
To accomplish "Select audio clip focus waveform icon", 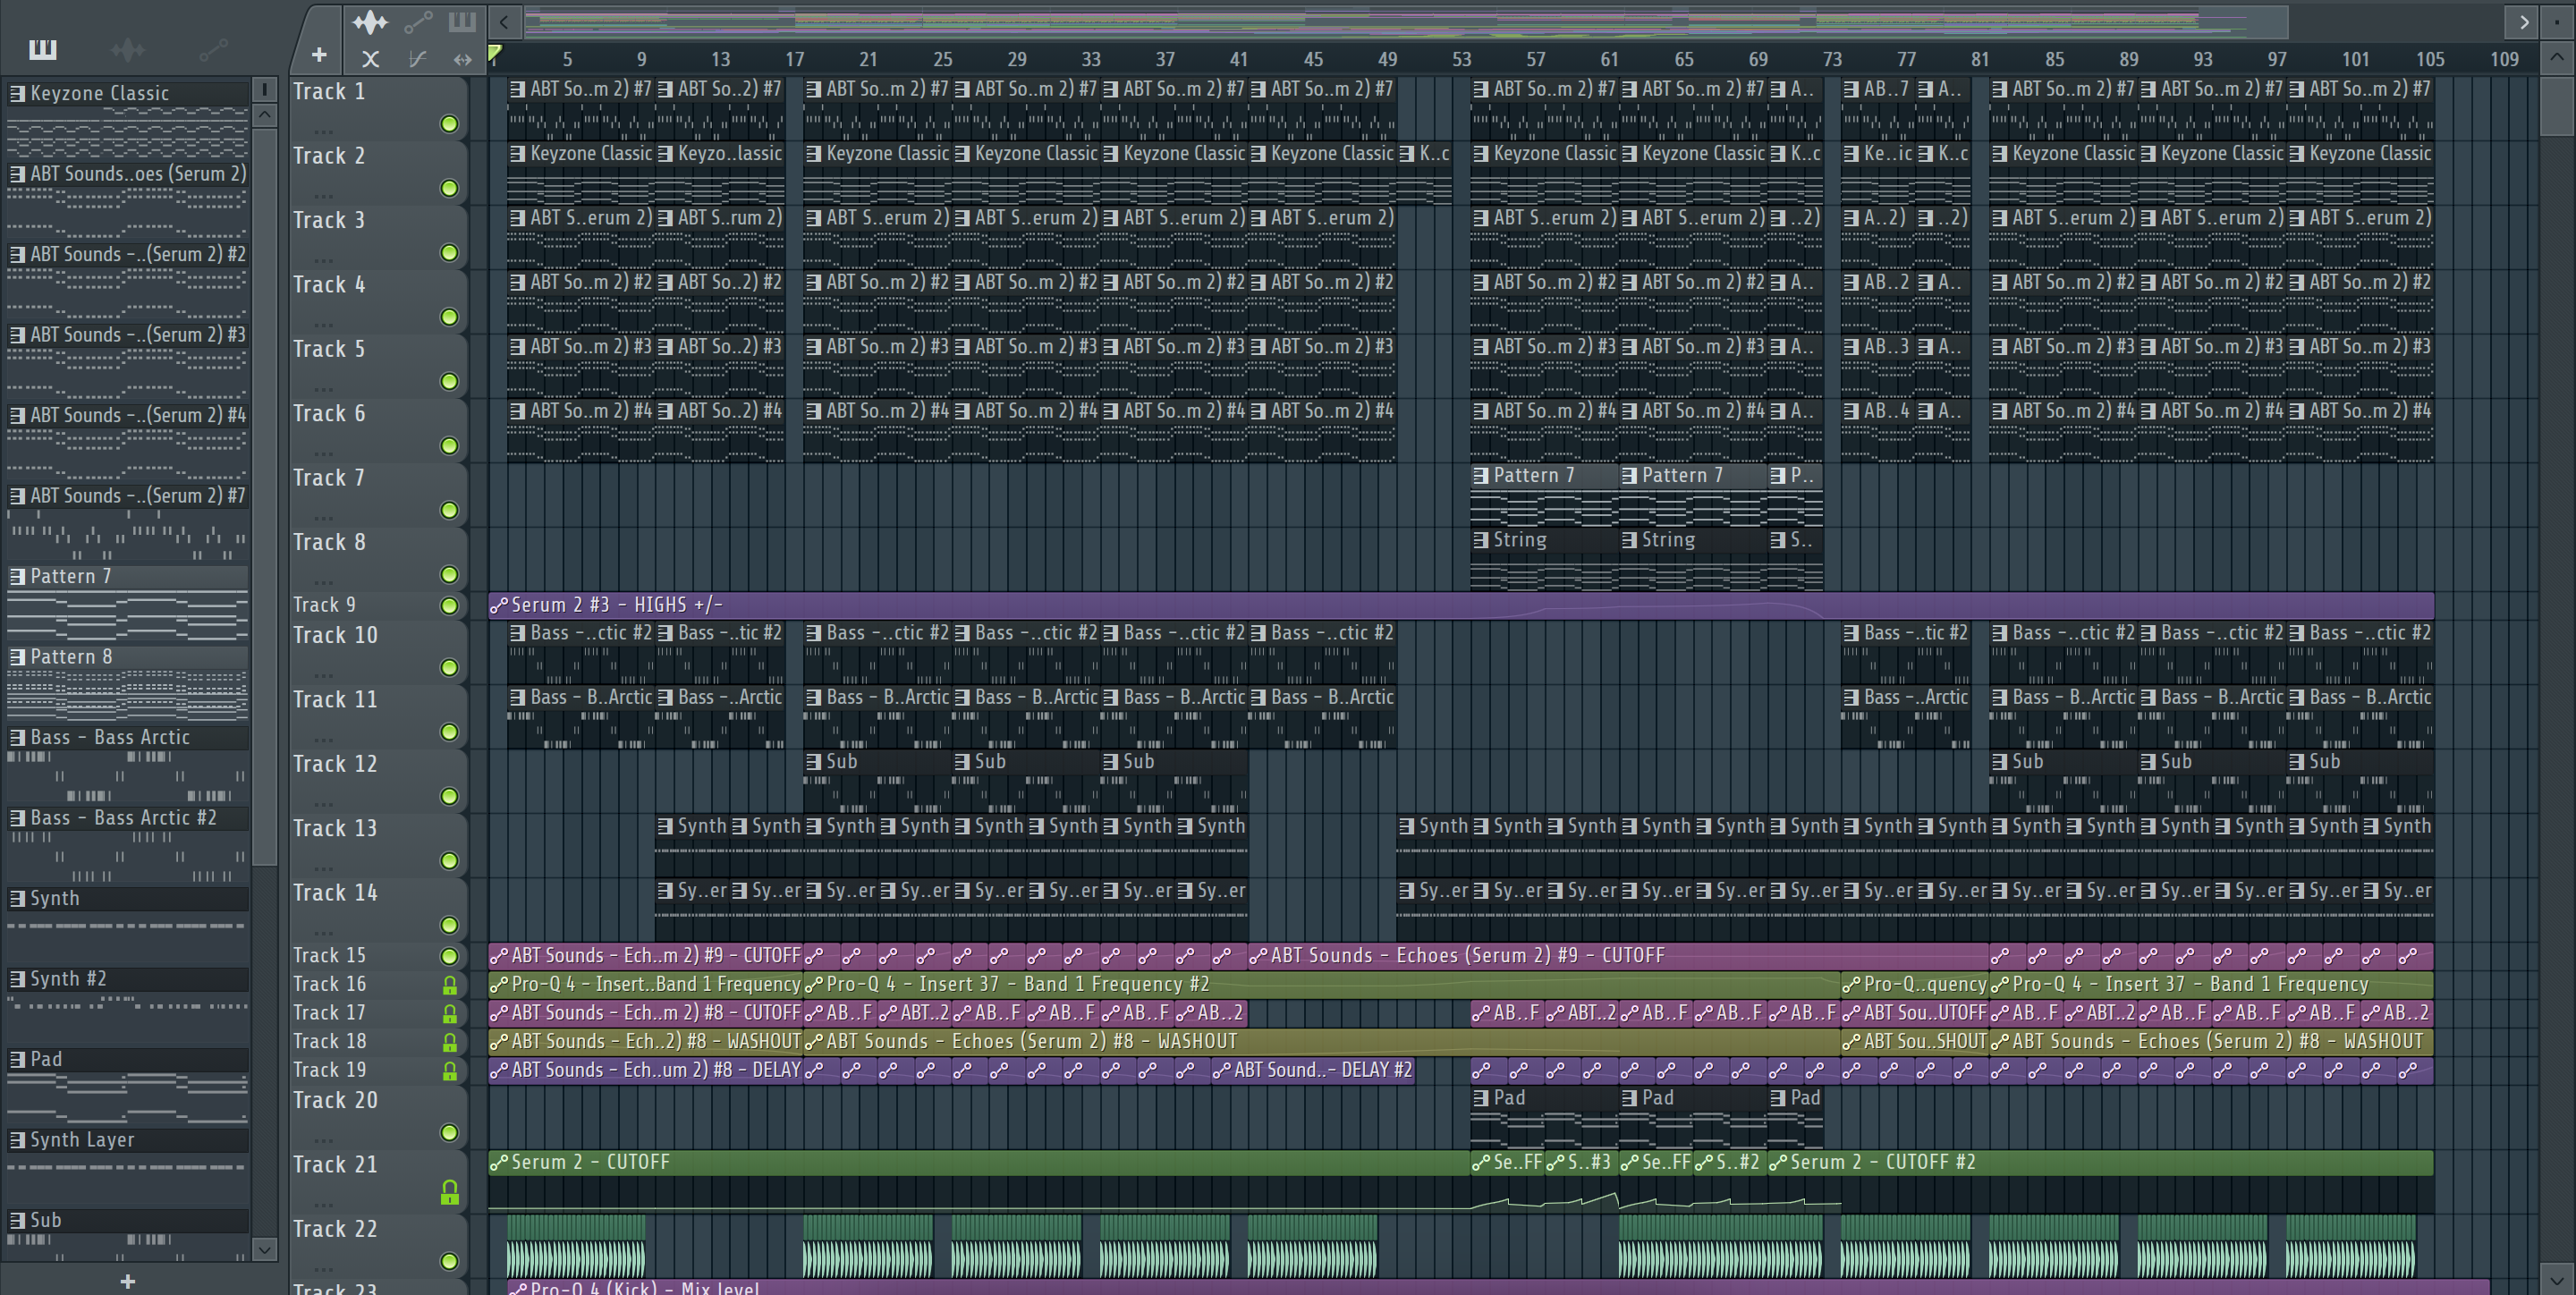I will 370,21.
